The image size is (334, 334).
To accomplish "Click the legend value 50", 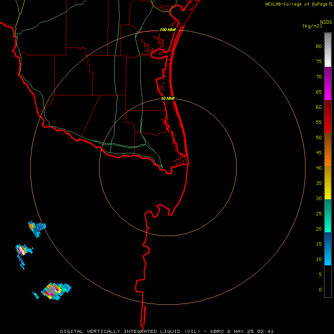I will click(319, 138).
